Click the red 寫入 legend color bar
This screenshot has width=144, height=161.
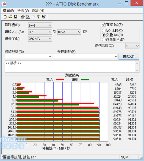60,80
